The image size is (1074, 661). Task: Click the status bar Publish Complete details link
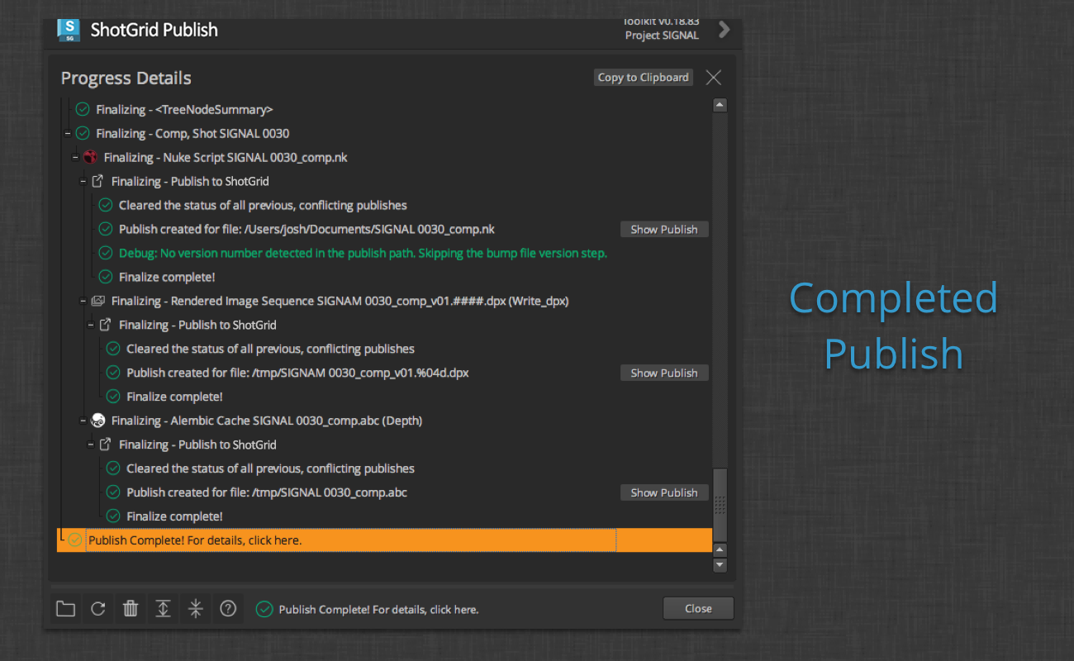coord(378,610)
